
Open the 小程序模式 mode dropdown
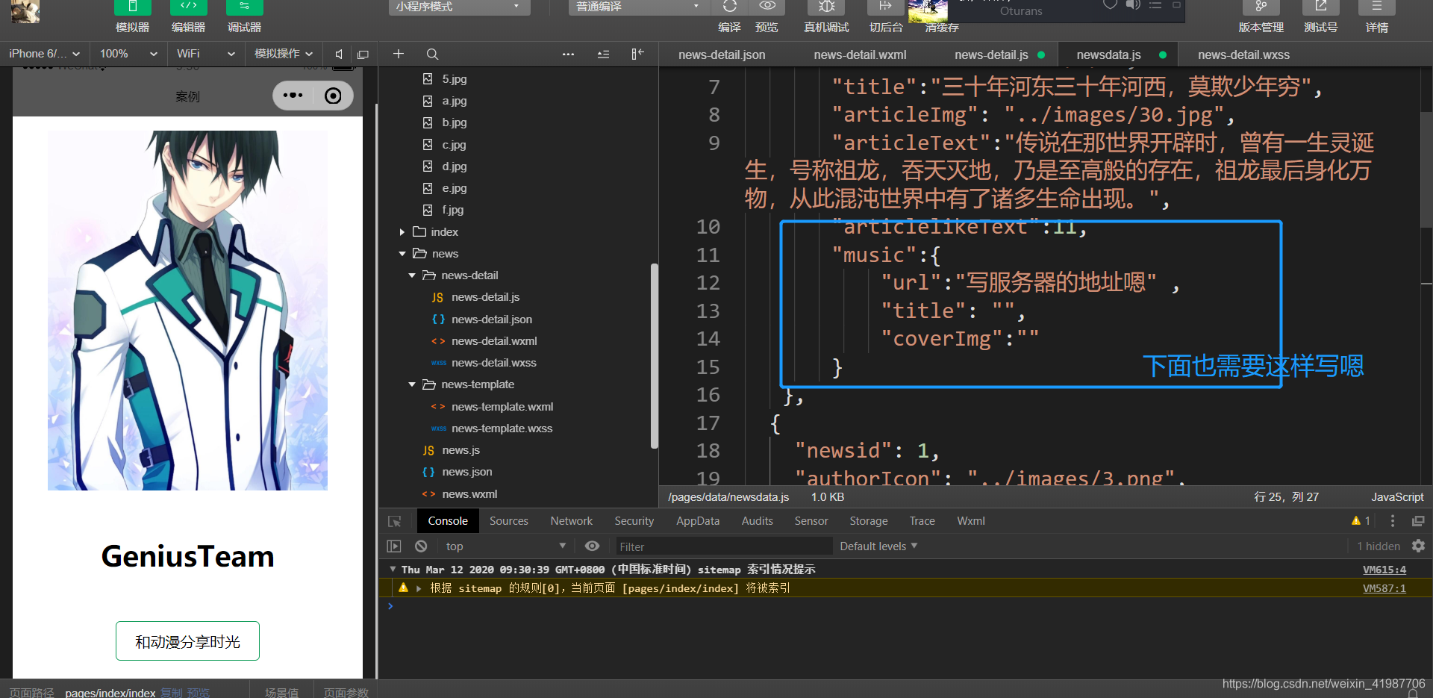[459, 7]
